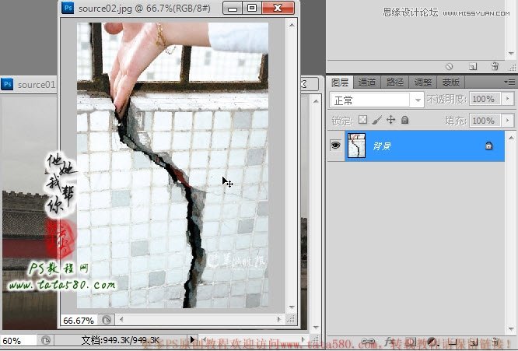The width and height of the screenshot is (518, 351).
Task: Click source02 vertical scrollbar down arrow
Action: (292, 307)
